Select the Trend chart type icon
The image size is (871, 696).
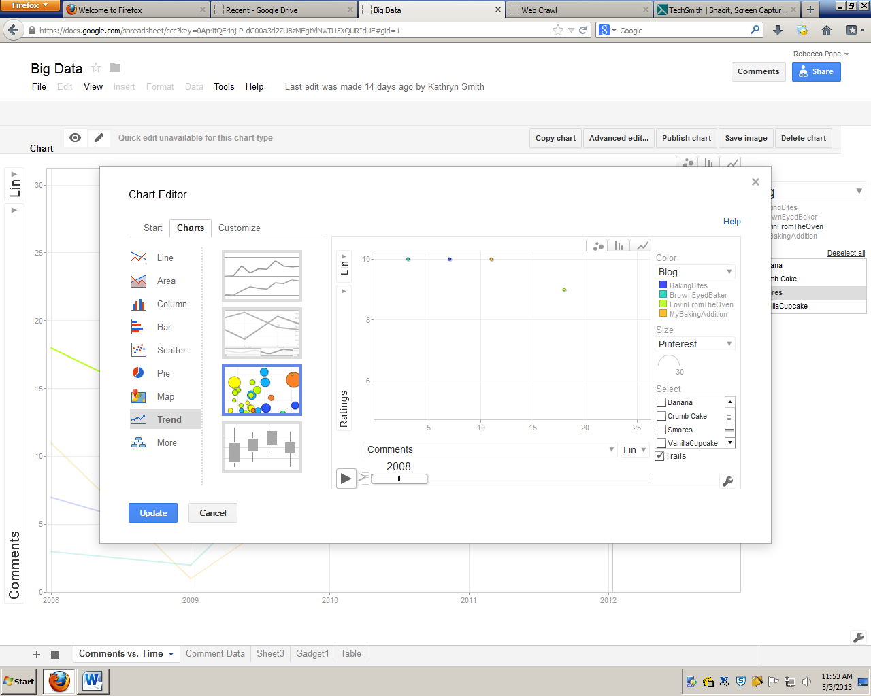(x=138, y=419)
